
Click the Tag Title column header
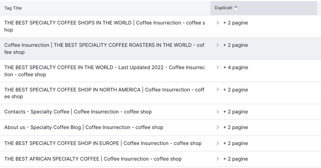pyautogui.click(x=13, y=8)
